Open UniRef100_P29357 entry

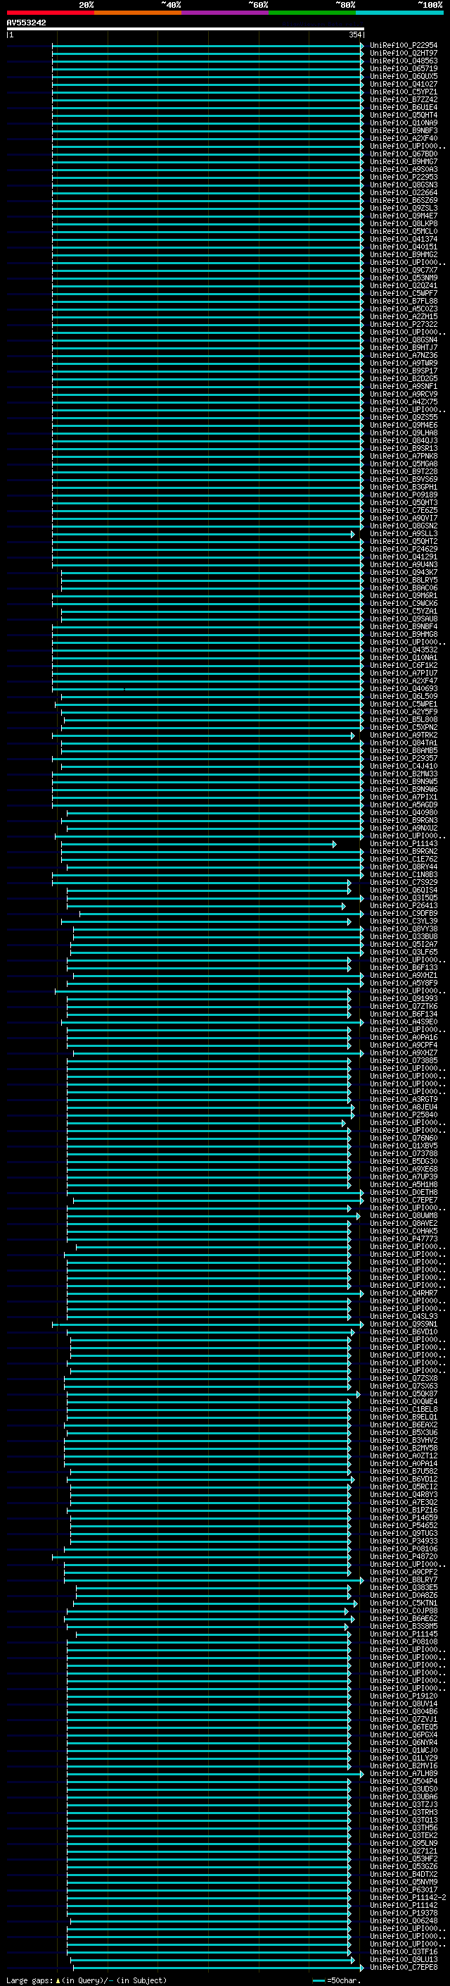403,759
